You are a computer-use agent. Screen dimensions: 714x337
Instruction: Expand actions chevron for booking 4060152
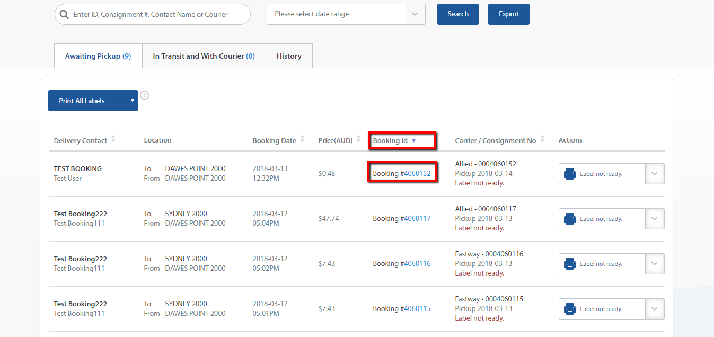pyautogui.click(x=655, y=174)
